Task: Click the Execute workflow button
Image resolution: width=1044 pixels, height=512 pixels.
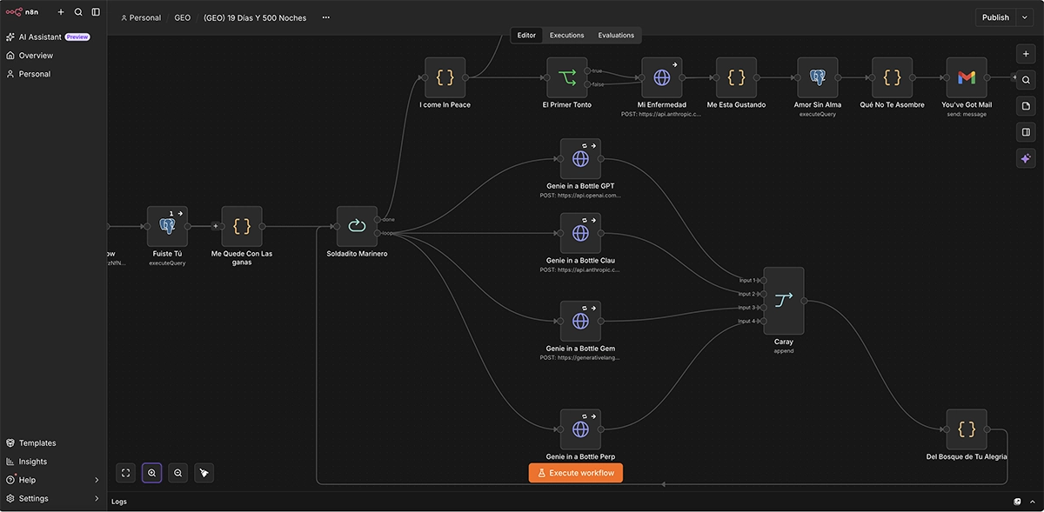Action: point(576,473)
